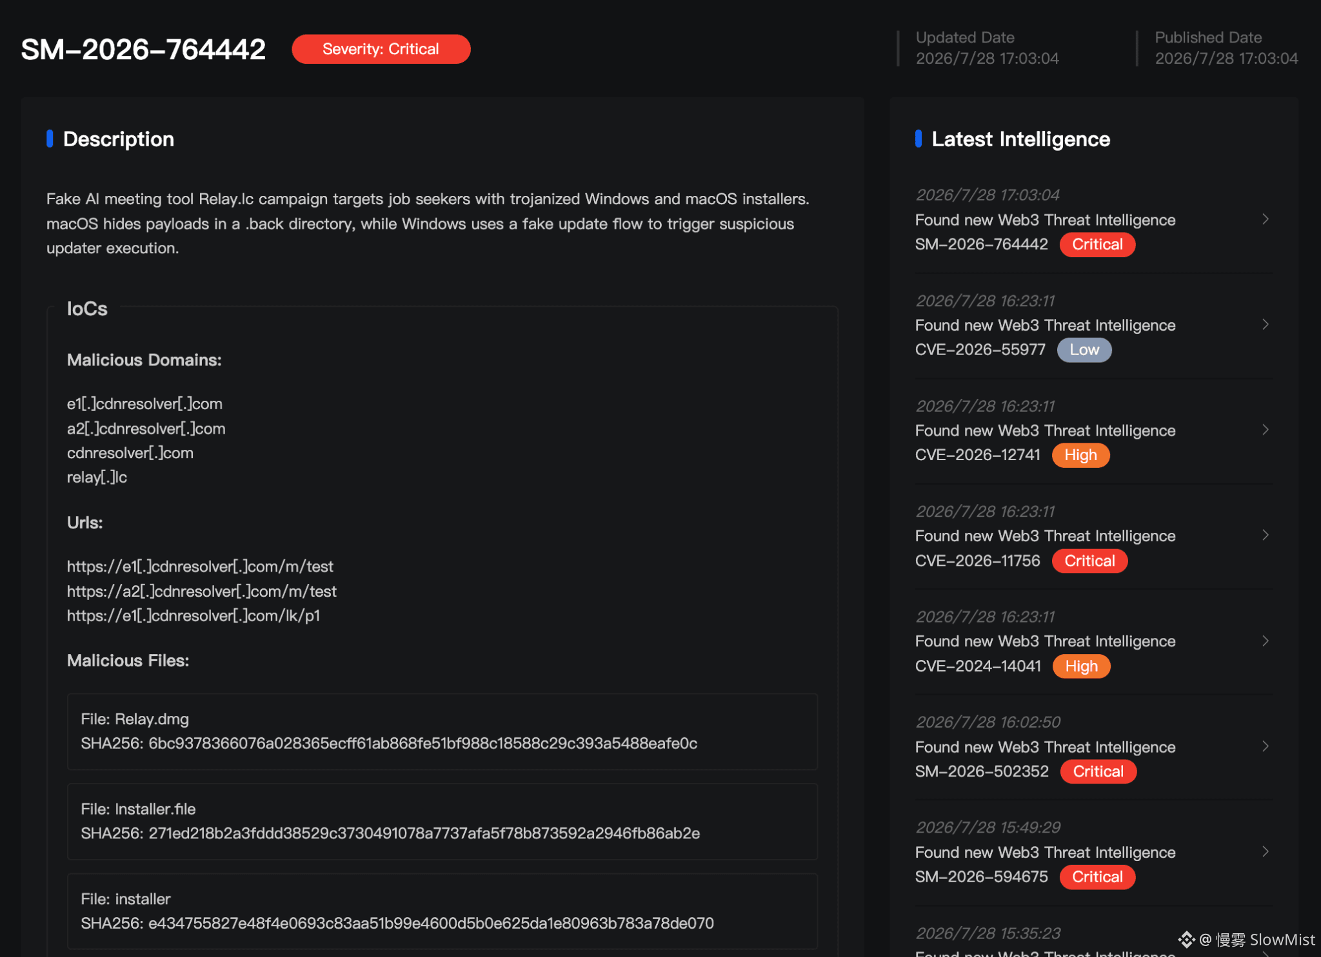
Task: Click the Low tag on CVE-2026-55977
Action: point(1084,350)
